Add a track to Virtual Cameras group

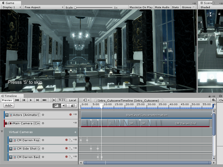(x=75, y=132)
